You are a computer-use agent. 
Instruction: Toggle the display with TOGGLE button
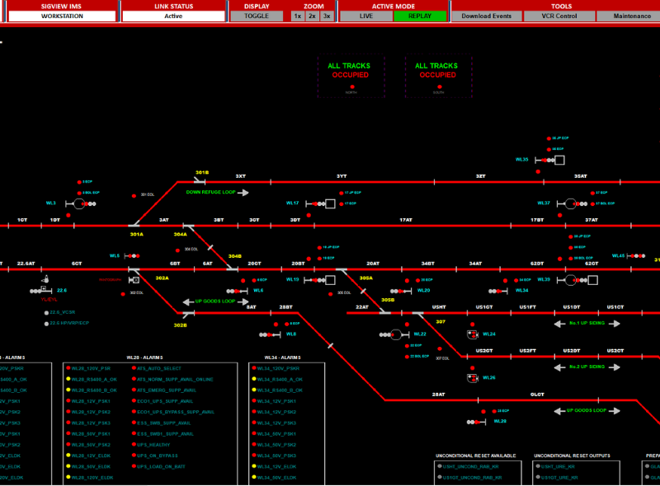(257, 16)
